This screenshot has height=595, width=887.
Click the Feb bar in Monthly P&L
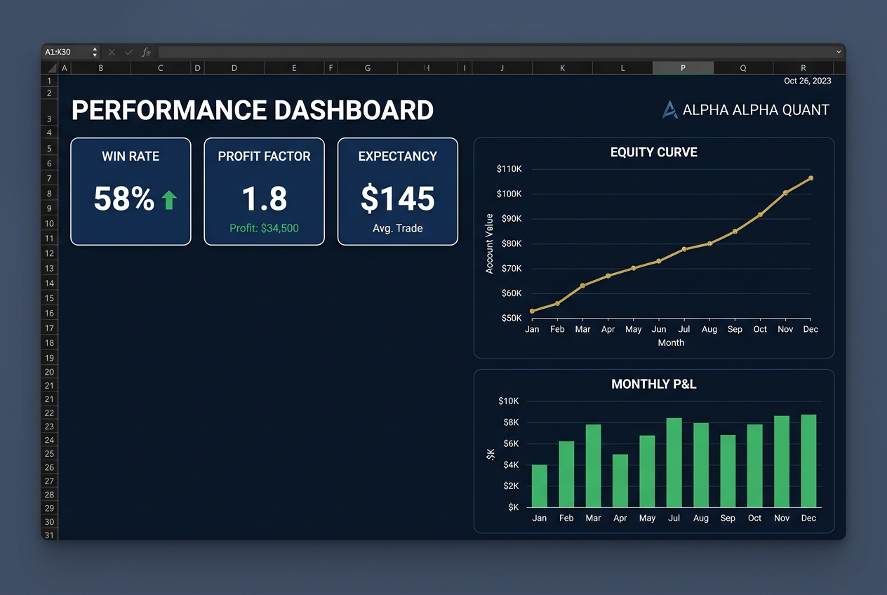pos(566,474)
